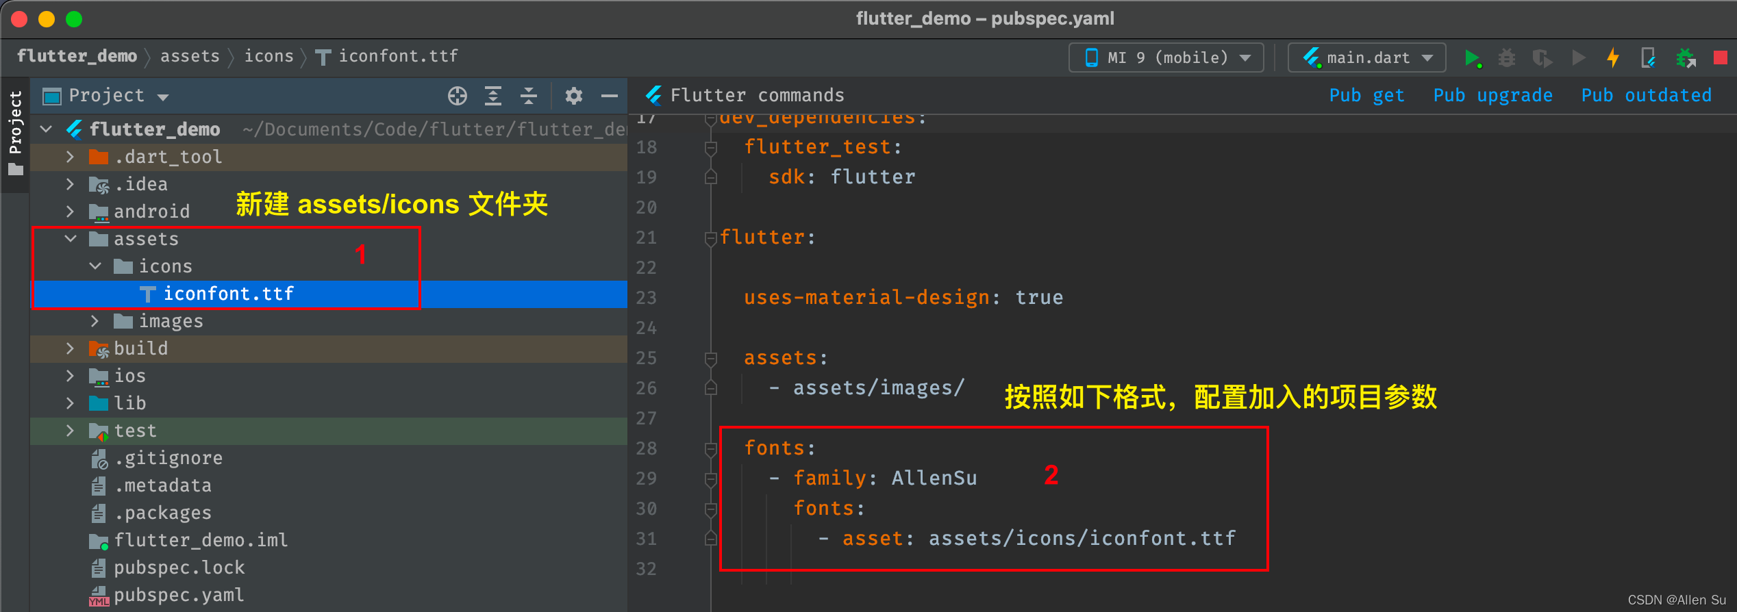Click the Profiler run icon
The height and width of the screenshot is (612, 1737).
pyautogui.click(x=1578, y=58)
